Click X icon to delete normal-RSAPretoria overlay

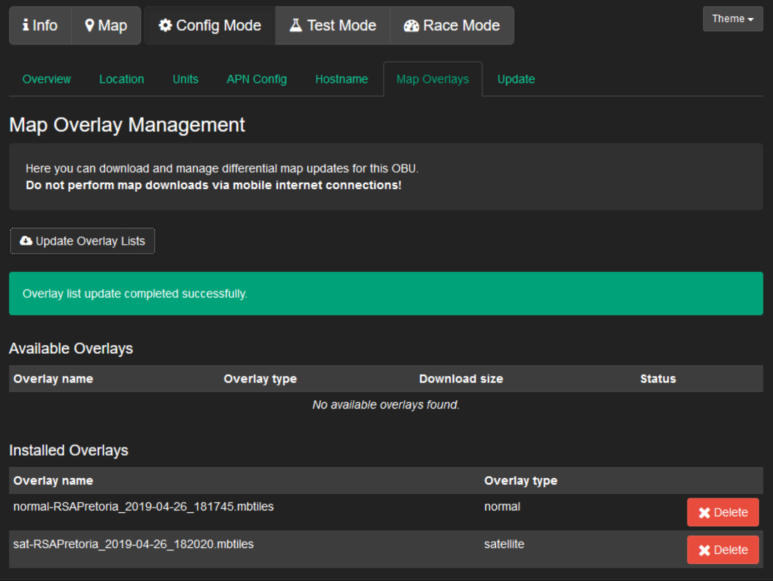704,513
